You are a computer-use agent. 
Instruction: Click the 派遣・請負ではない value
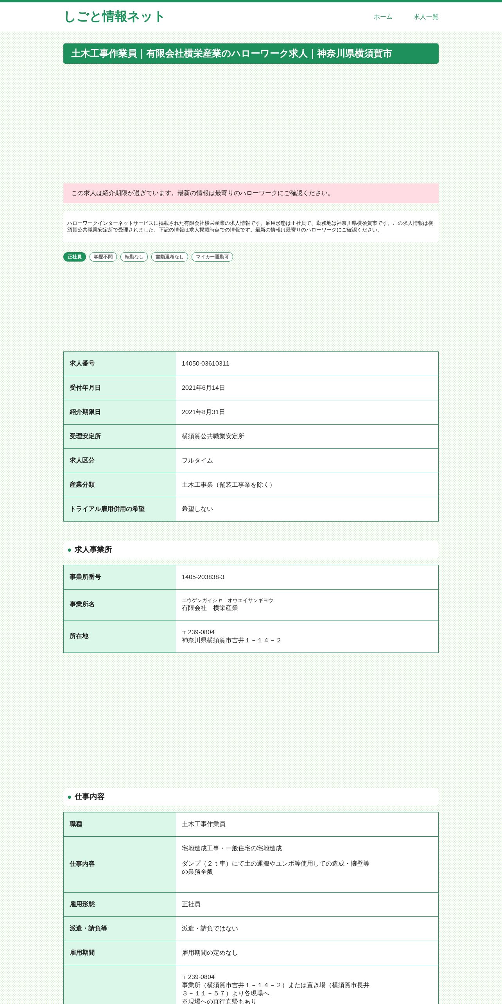[x=210, y=929]
